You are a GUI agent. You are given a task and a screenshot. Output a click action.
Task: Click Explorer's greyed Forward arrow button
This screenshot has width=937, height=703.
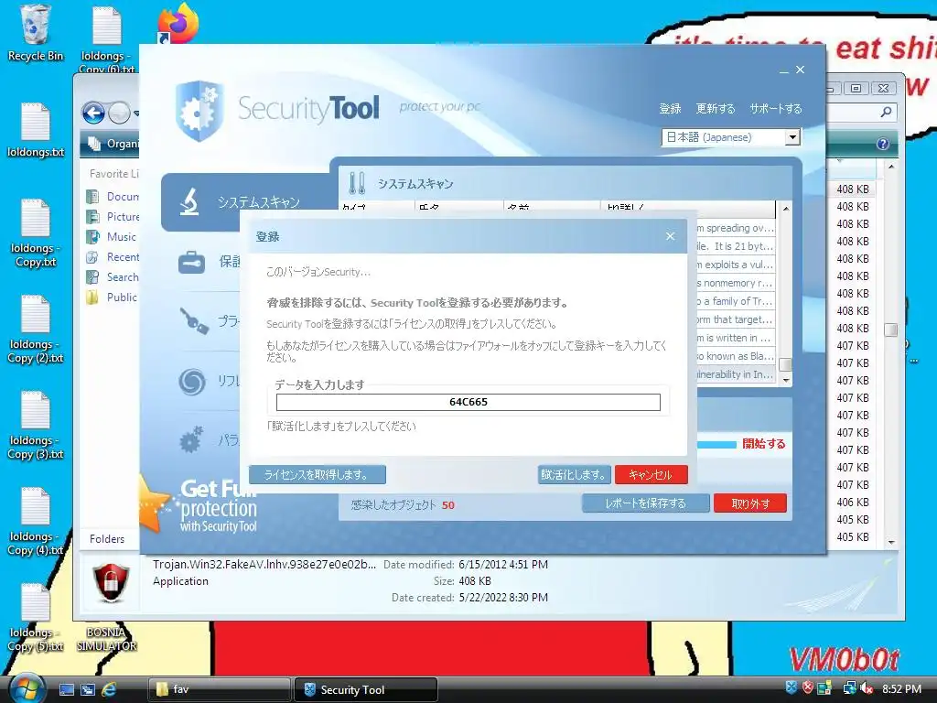click(119, 113)
